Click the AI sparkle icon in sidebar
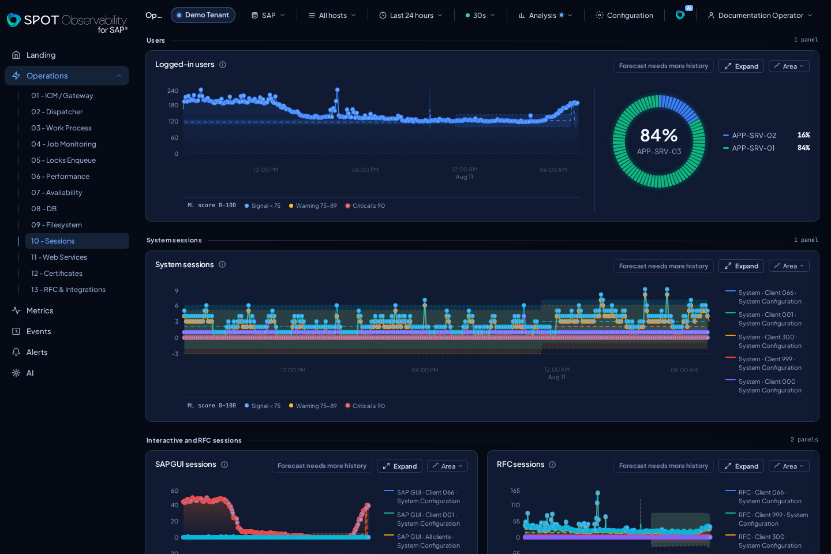 tap(16, 373)
